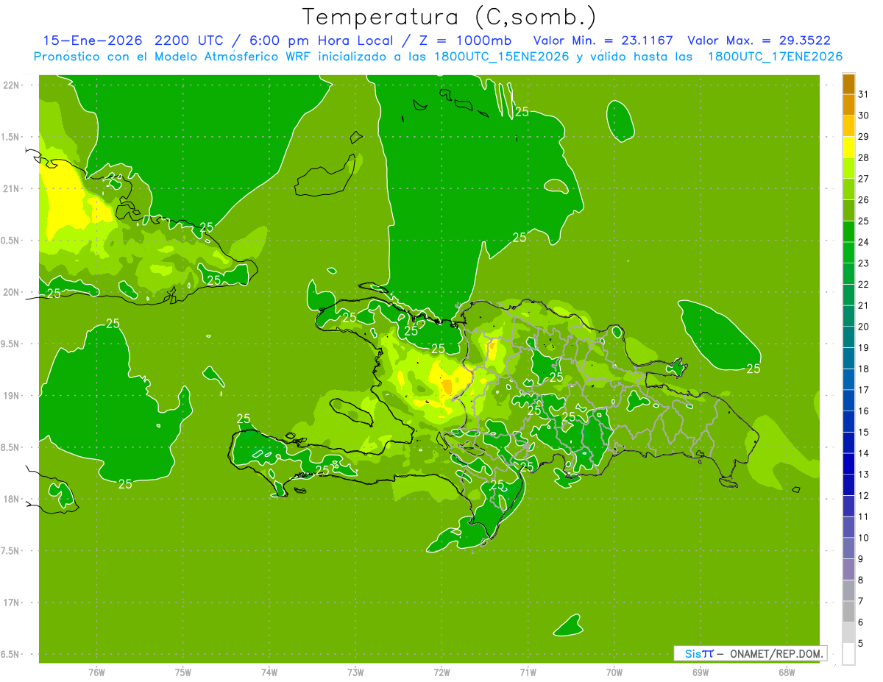The width and height of the screenshot is (883, 682).
Task: Click the color scale value 28
Action: (863, 157)
